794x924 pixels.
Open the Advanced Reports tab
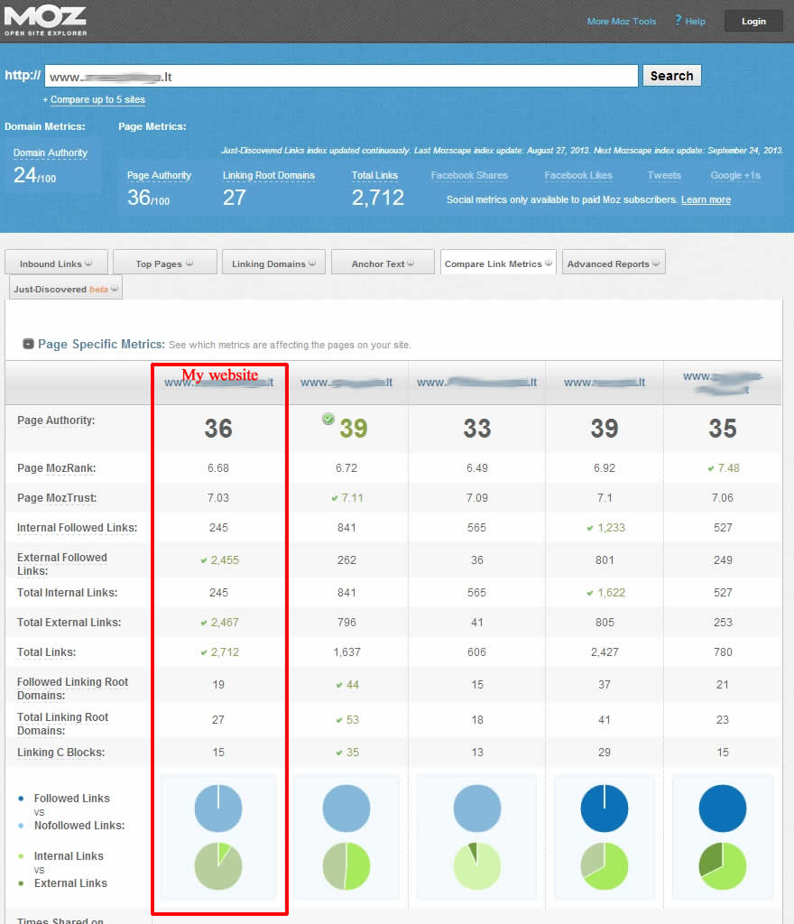(608, 263)
